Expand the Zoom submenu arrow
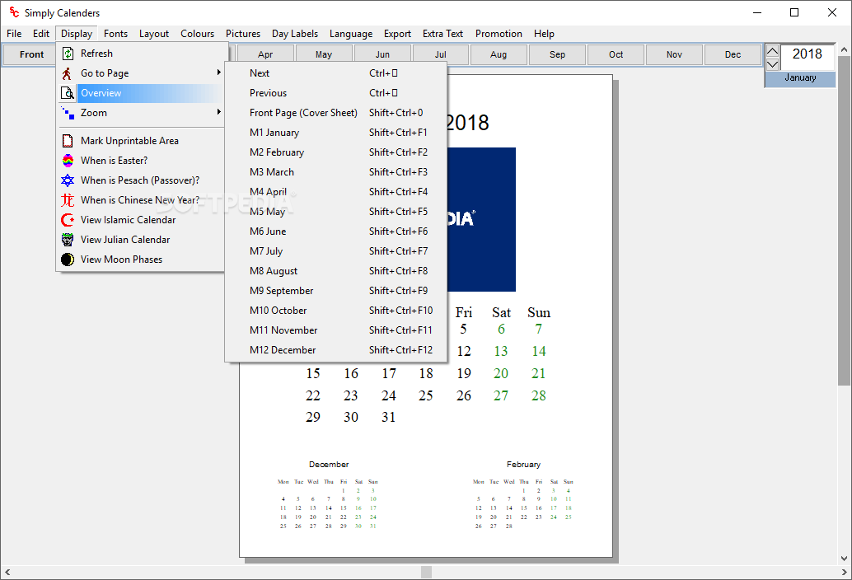This screenshot has width=852, height=580. [218, 112]
